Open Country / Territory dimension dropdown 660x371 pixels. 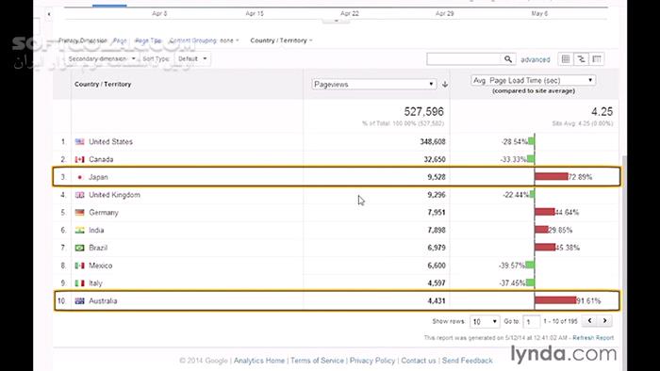pos(281,40)
